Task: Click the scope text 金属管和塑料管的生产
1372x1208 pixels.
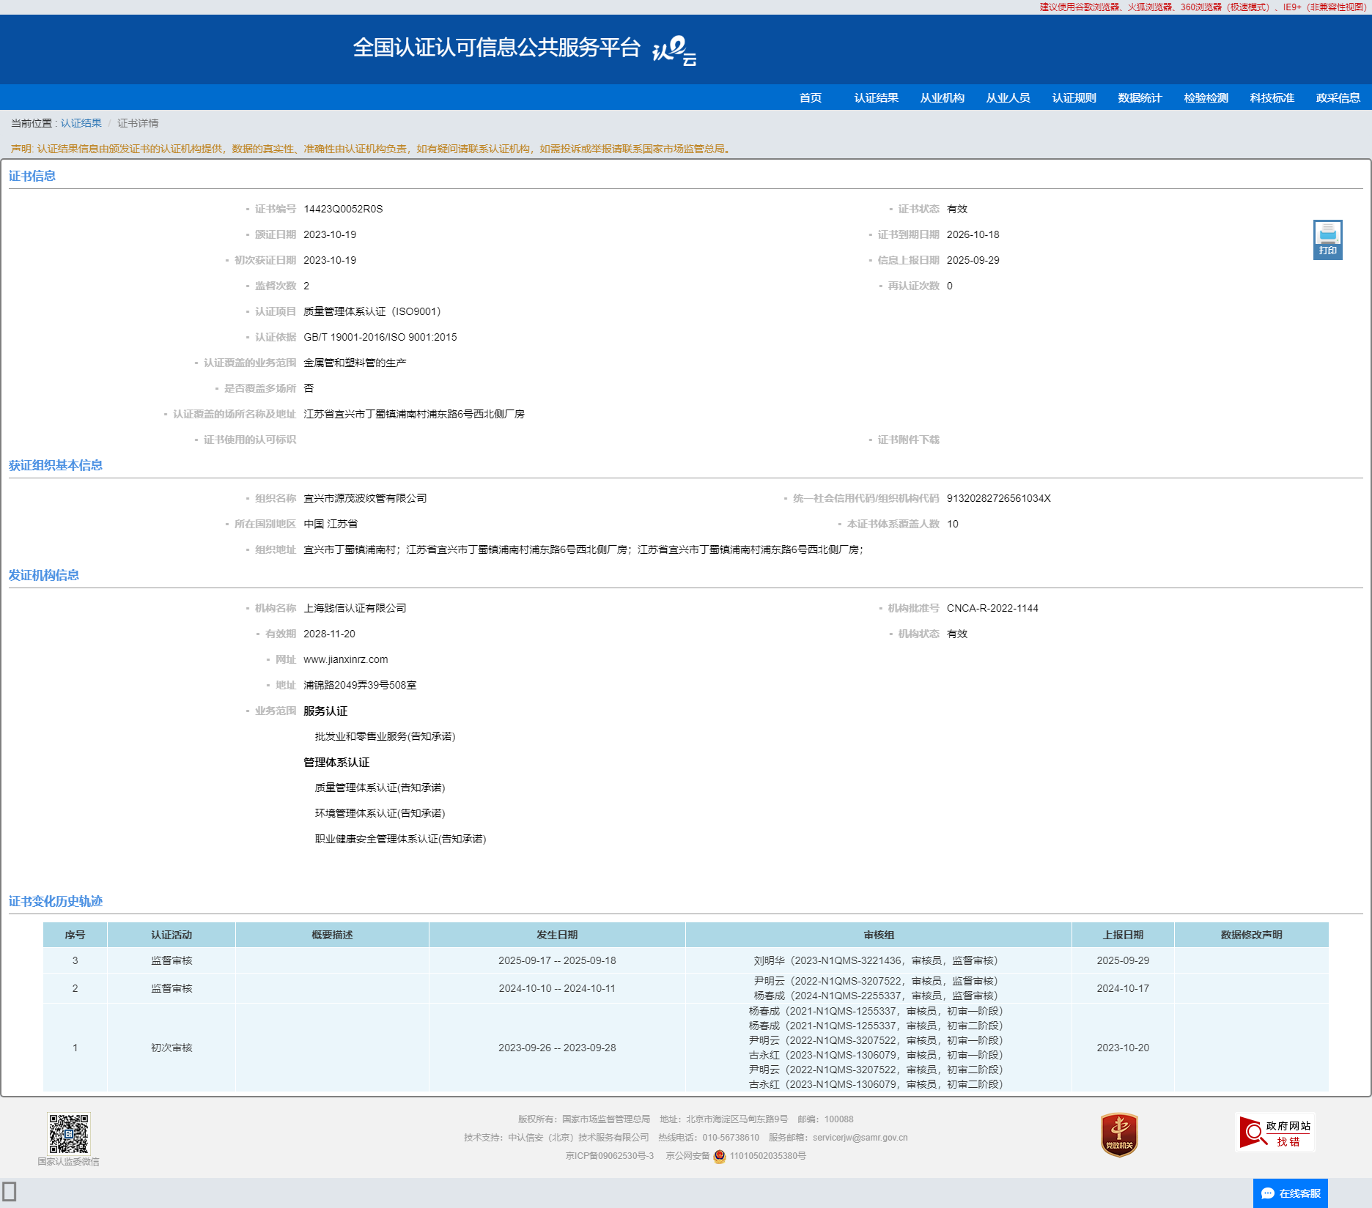Action: (x=355, y=363)
